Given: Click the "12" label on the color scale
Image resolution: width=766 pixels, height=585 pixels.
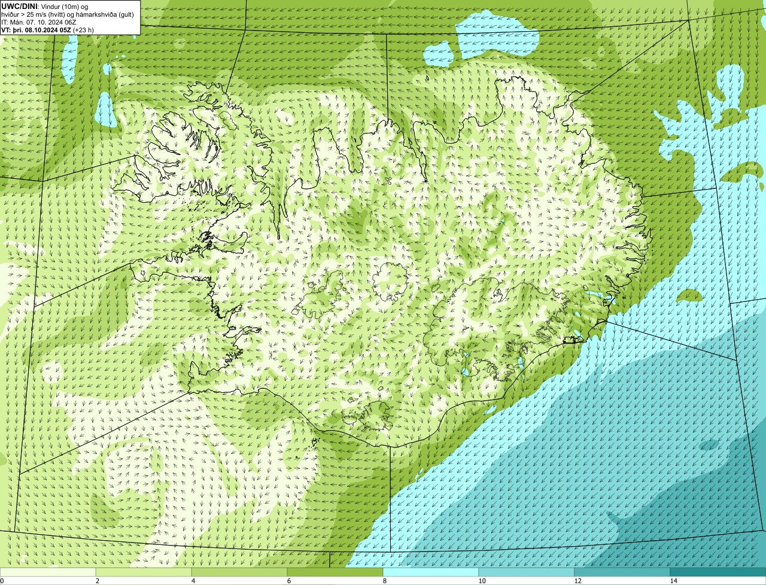Looking at the screenshot, I should pyautogui.click(x=577, y=581).
